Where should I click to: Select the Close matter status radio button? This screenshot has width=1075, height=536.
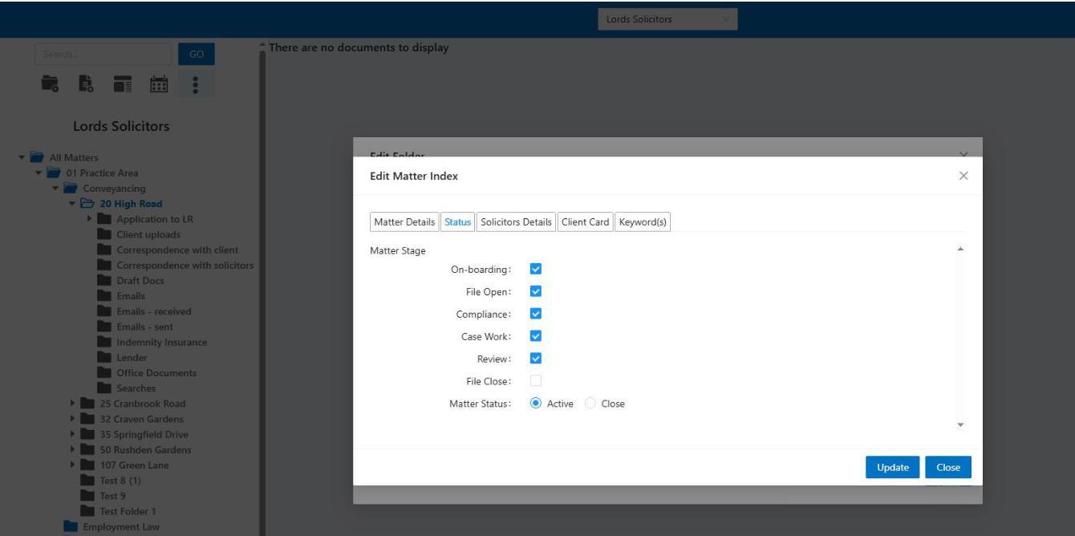coord(590,404)
